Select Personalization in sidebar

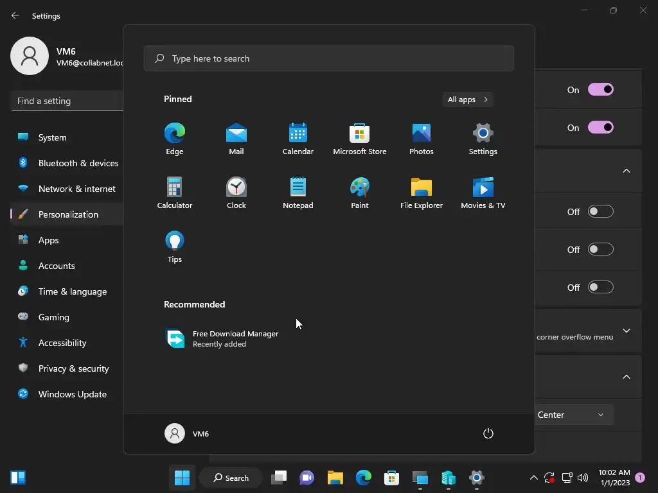[x=66, y=214]
